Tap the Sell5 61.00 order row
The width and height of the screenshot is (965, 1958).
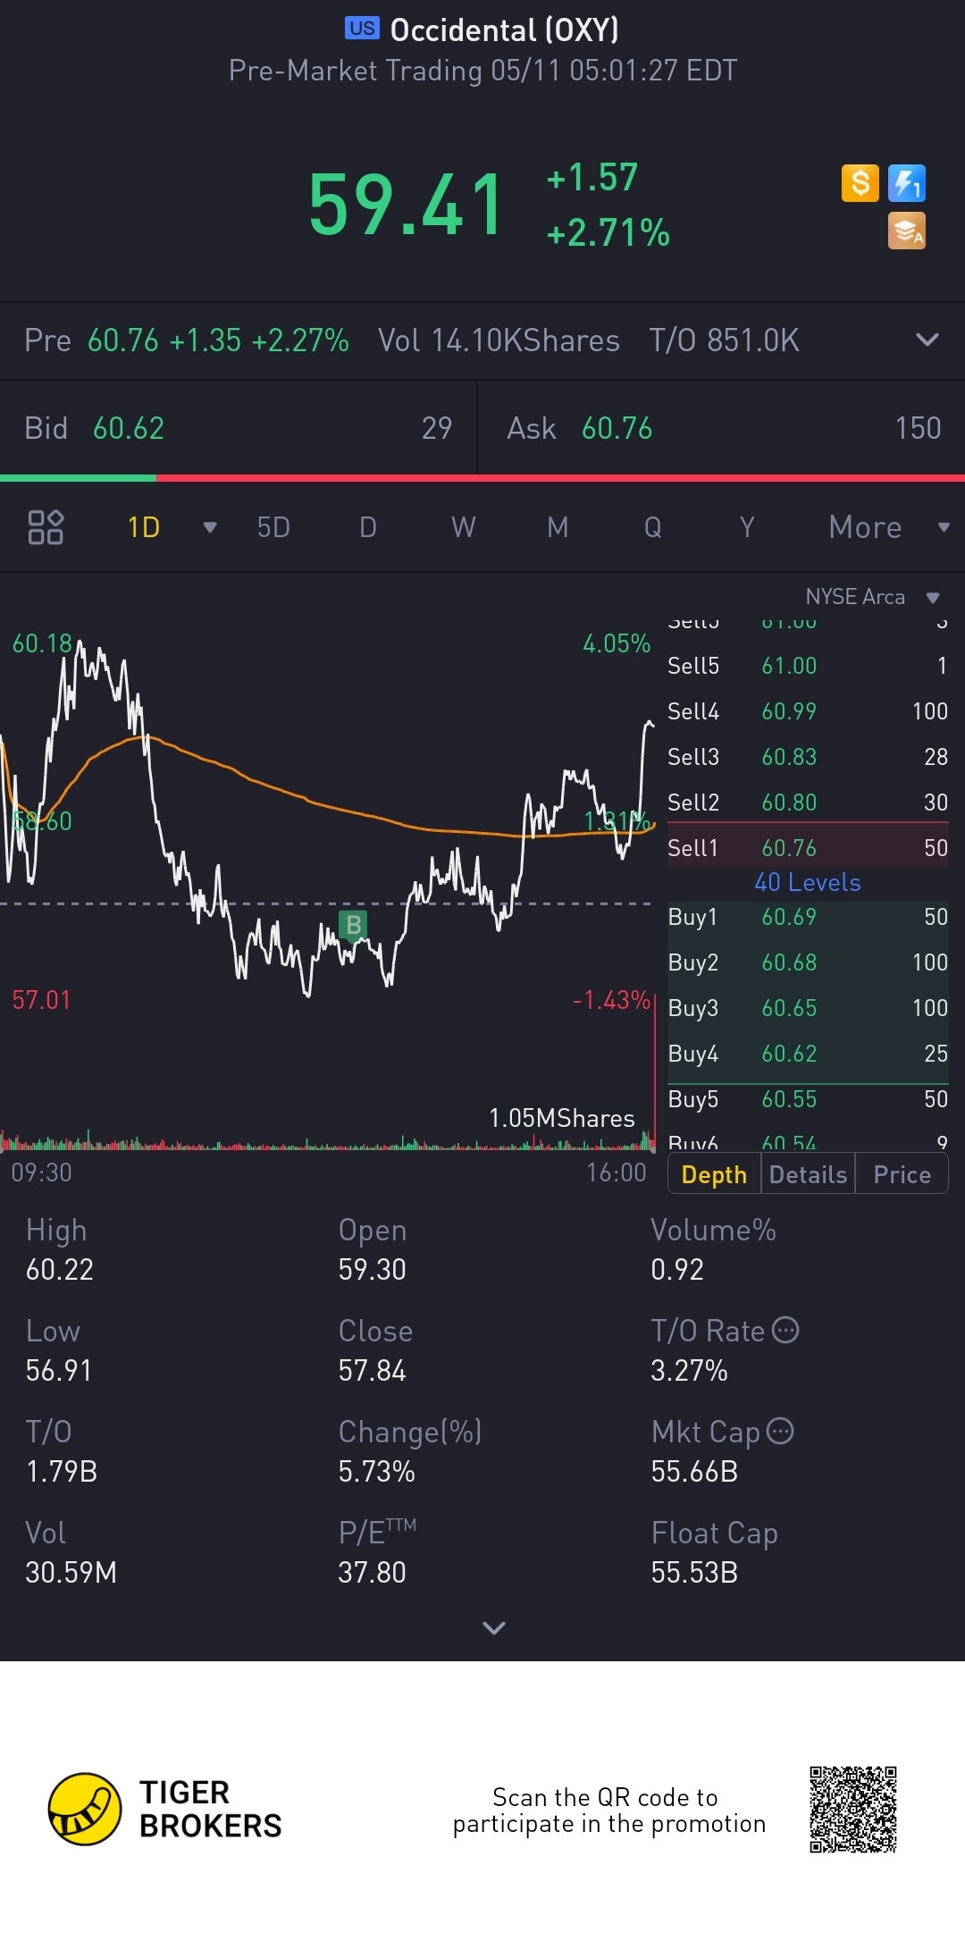808,665
